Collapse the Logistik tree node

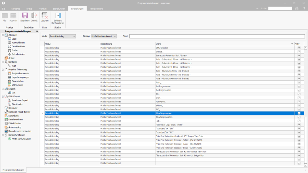(3, 89)
